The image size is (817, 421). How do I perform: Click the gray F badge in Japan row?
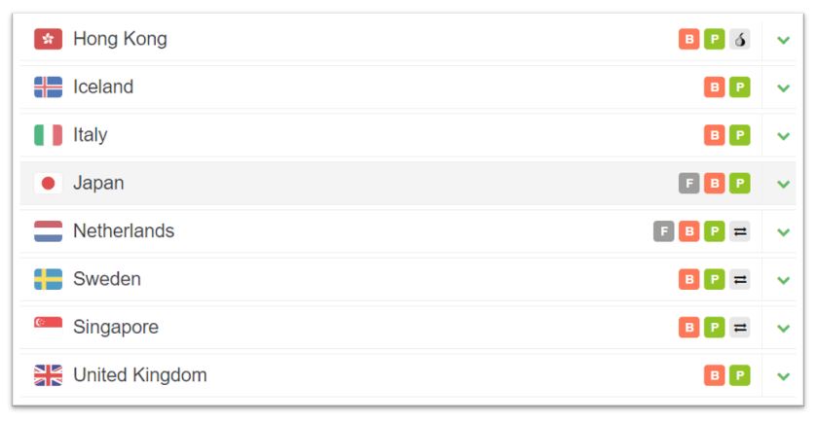[x=688, y=183]
